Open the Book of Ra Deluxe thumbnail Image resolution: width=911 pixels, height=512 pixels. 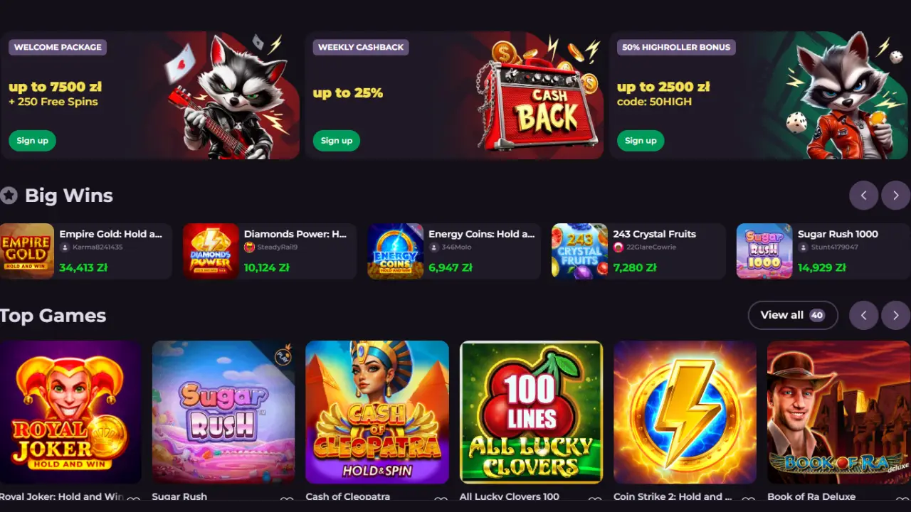pyautogui.click(x=839, y=412)
